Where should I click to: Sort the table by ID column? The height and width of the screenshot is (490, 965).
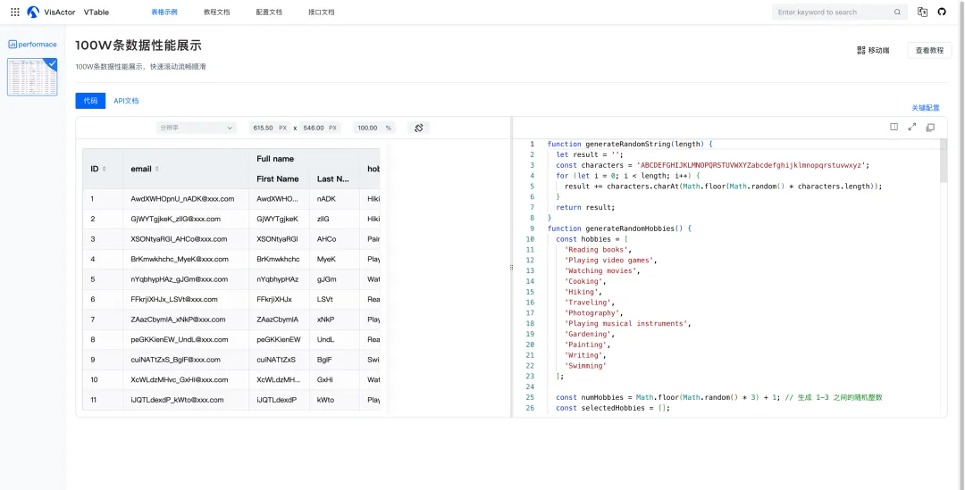(105, 169)
